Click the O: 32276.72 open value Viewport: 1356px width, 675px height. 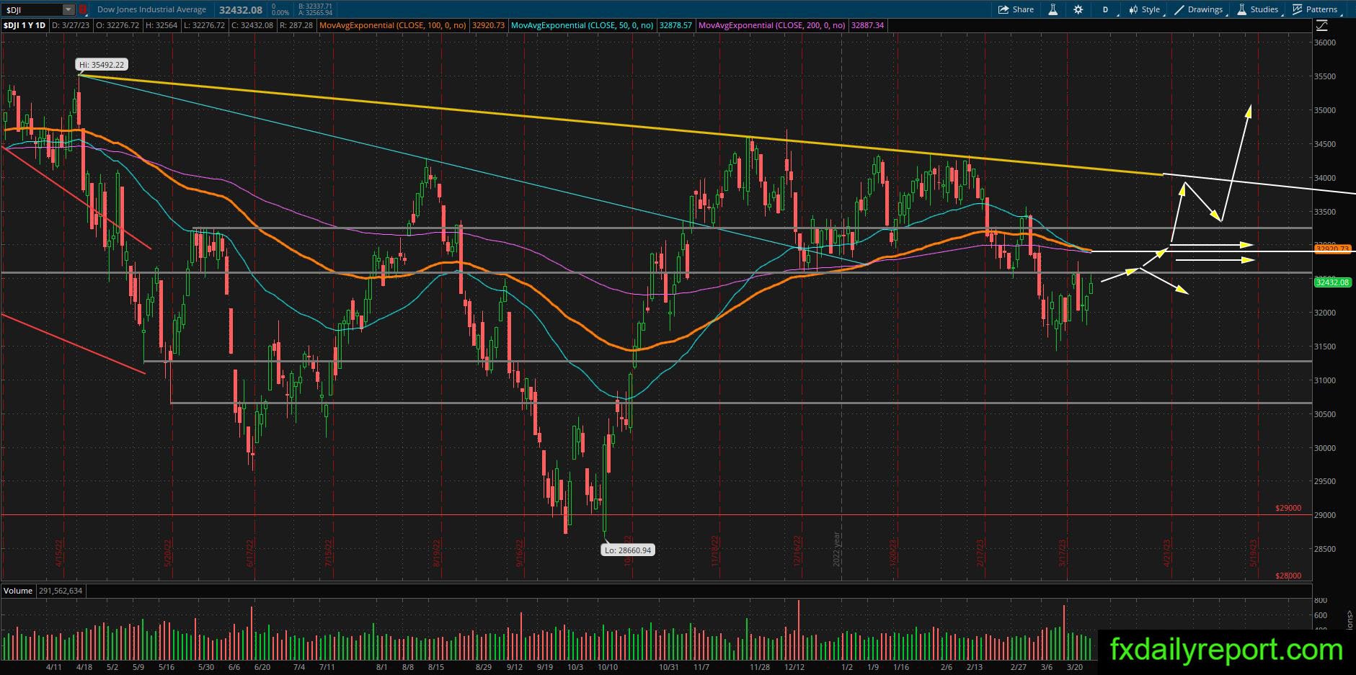click(117, 25)
